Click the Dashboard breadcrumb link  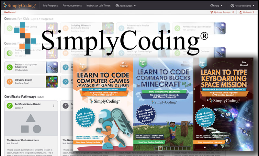[10, 12]
